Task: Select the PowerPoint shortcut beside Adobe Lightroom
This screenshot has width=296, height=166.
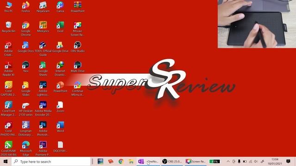Action: pyautogui.click(x=60, y=87)
